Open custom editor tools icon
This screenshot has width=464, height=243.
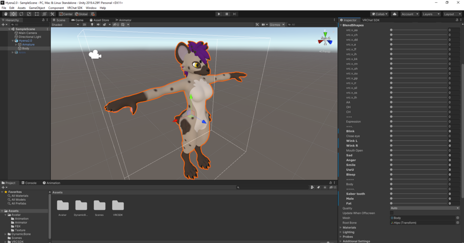coord(52,14)
